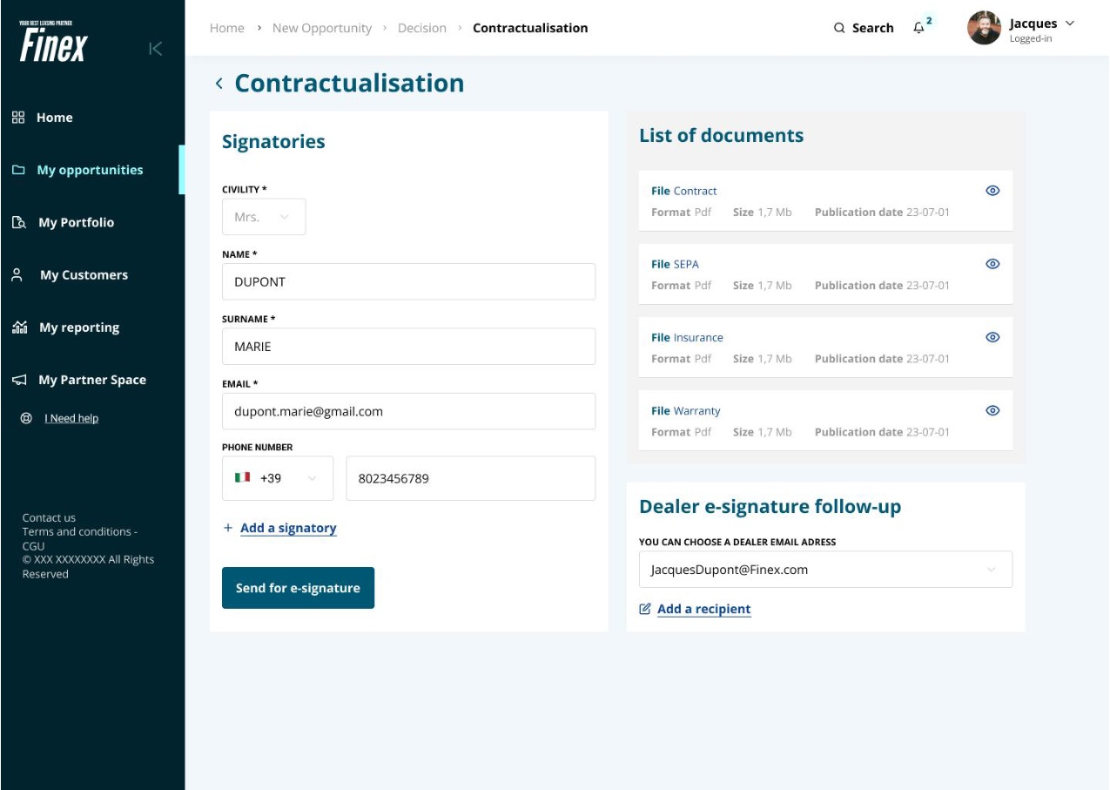Click the My Partner Space megaphone icon
1110x790 pixels.
18,381
